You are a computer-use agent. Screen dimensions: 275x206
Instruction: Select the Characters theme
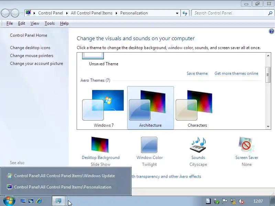pos(197,108)
